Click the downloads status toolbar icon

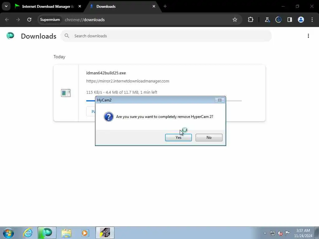(278, 20)
